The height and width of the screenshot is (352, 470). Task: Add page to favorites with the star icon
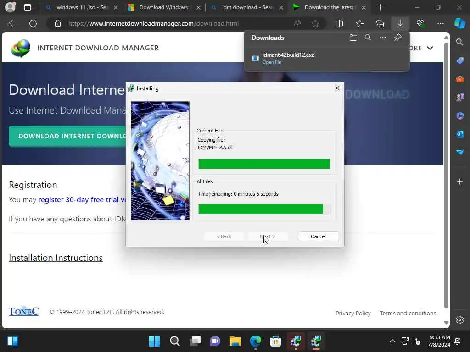[x=315, y=23]
